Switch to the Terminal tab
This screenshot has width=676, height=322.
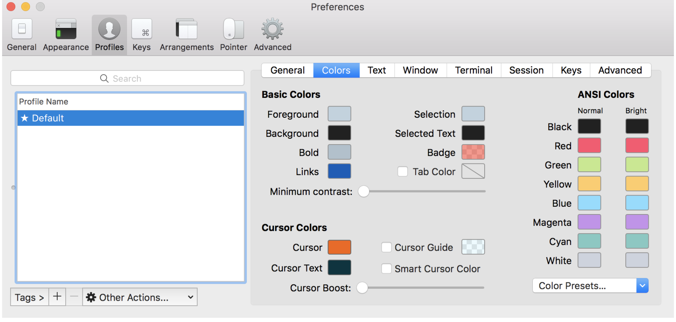coord(473,70)
